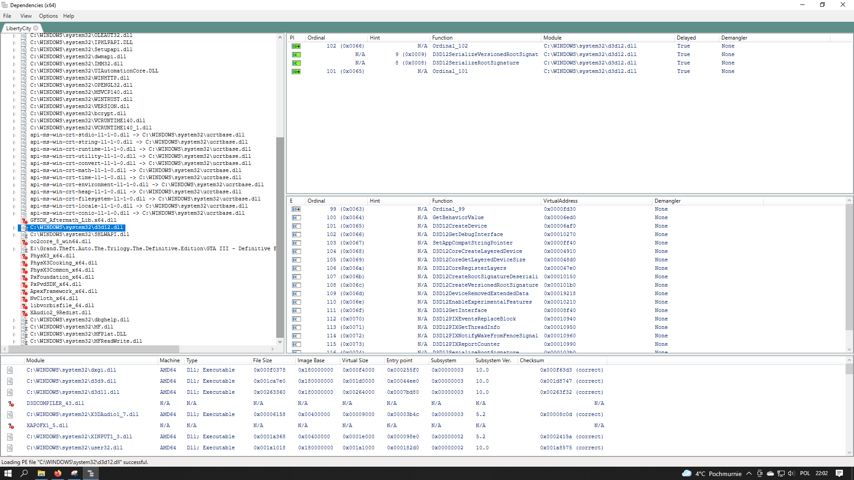Click error icon beside XAudio2_9Redist.dll

coord(24,313)
